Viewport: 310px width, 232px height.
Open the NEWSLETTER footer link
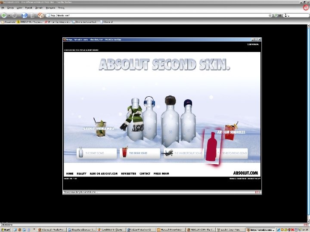click(x=128, y=174)
